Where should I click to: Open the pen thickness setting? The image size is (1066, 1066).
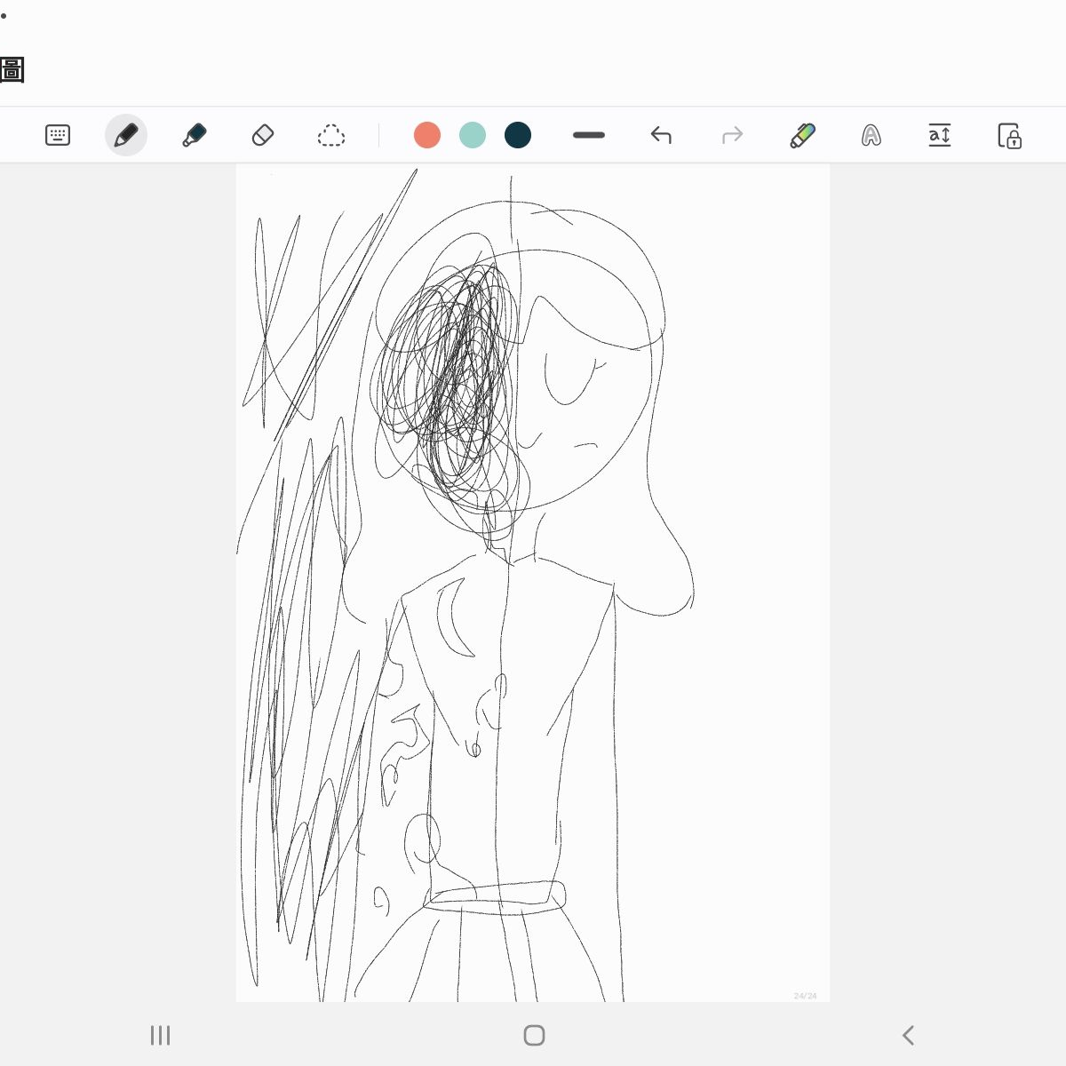click(x=589, y=135)
